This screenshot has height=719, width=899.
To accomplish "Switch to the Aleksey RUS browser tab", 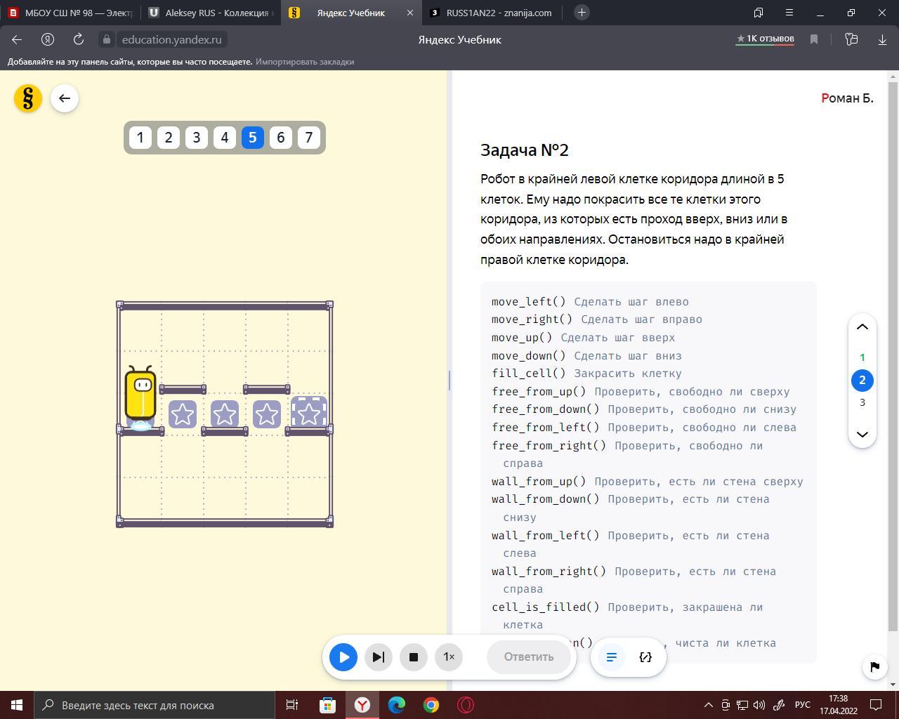I will click(210, 13).
